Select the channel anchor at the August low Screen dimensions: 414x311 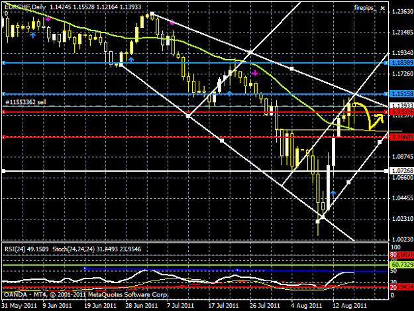click(x=318, y=221)
